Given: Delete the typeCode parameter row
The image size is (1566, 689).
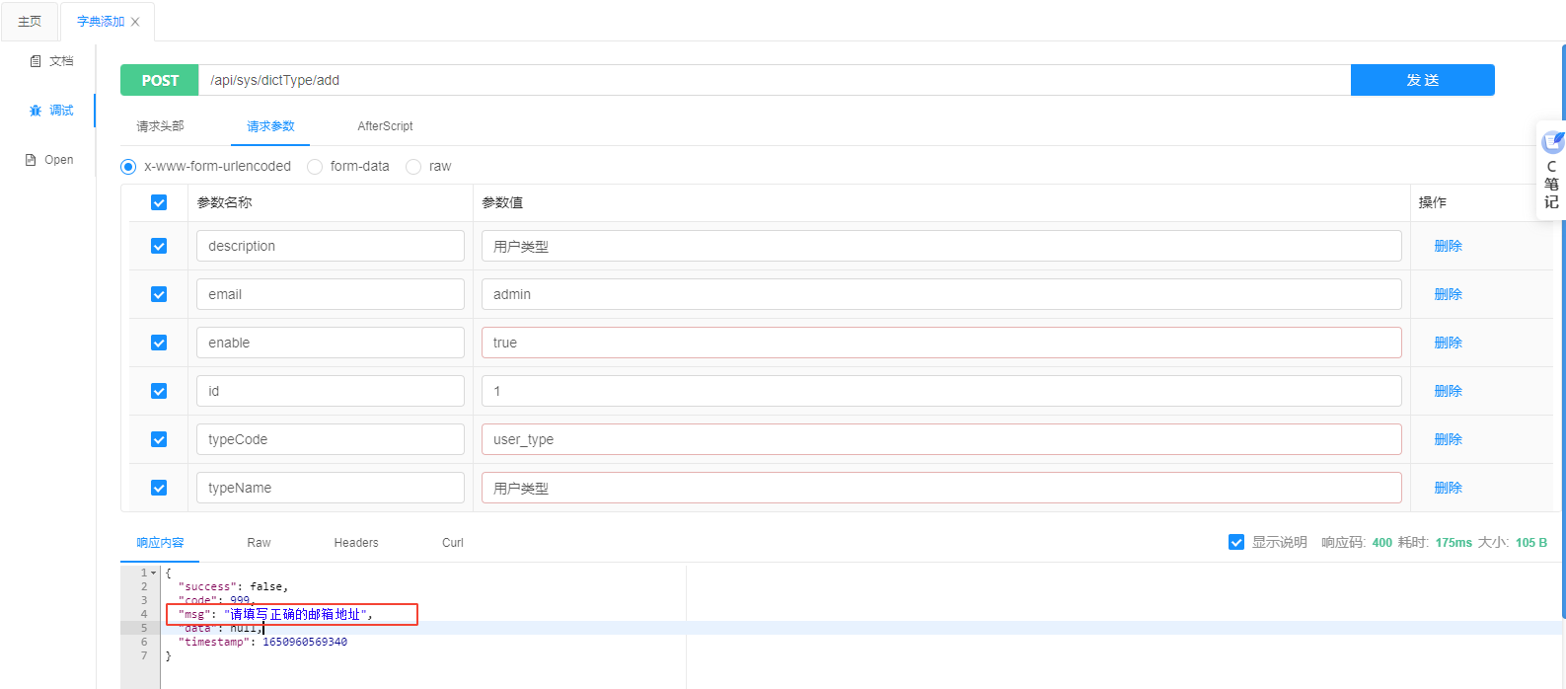Looking at the screenshot, I should 1448,439.
